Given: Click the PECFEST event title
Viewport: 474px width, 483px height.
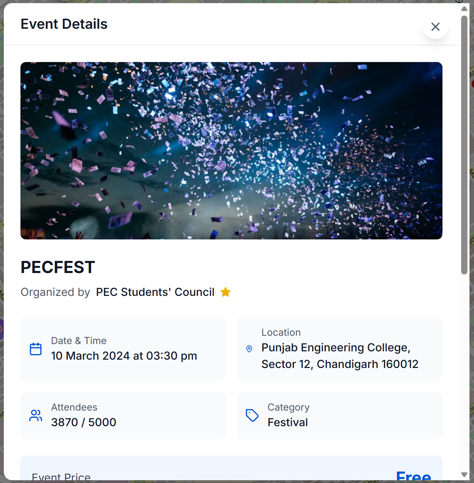Looking at the screenshot, I should click(58, 267).
